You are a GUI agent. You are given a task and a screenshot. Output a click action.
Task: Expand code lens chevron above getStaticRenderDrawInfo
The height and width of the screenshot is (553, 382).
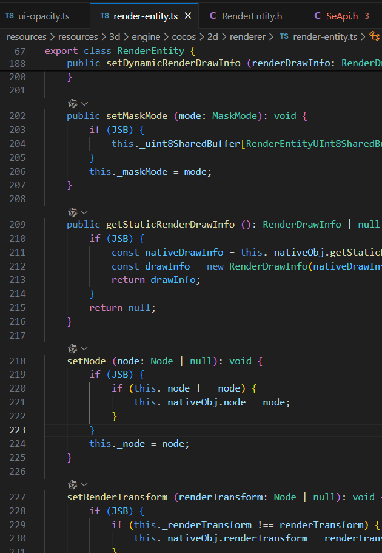pos(84,212)
